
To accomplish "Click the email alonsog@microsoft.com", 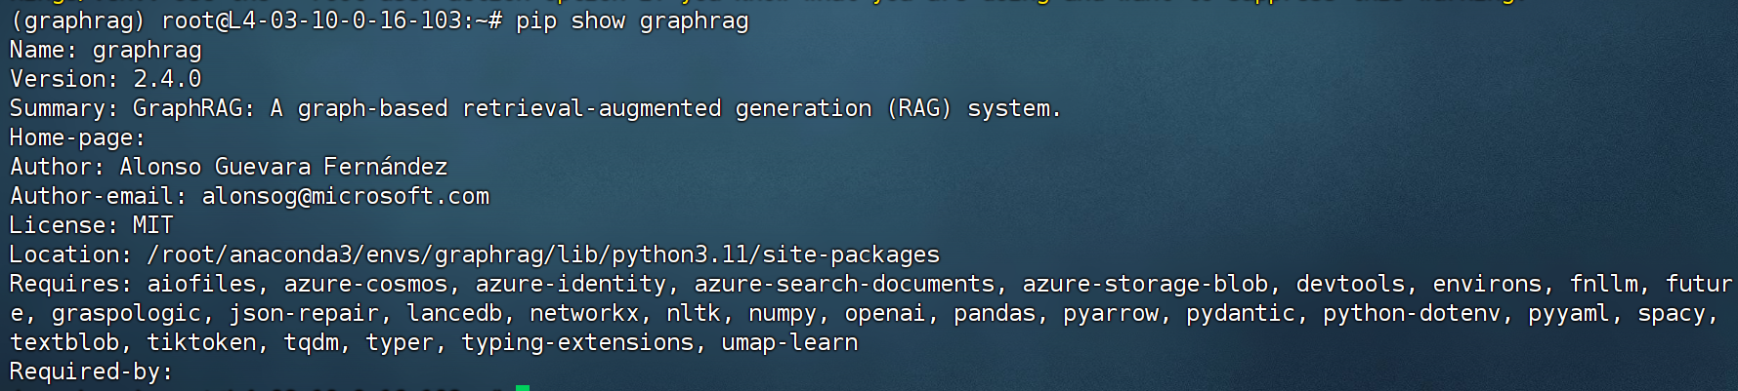I will [346, 196].
